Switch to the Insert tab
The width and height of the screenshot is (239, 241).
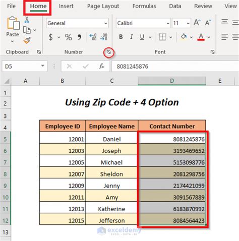[66, 6]
